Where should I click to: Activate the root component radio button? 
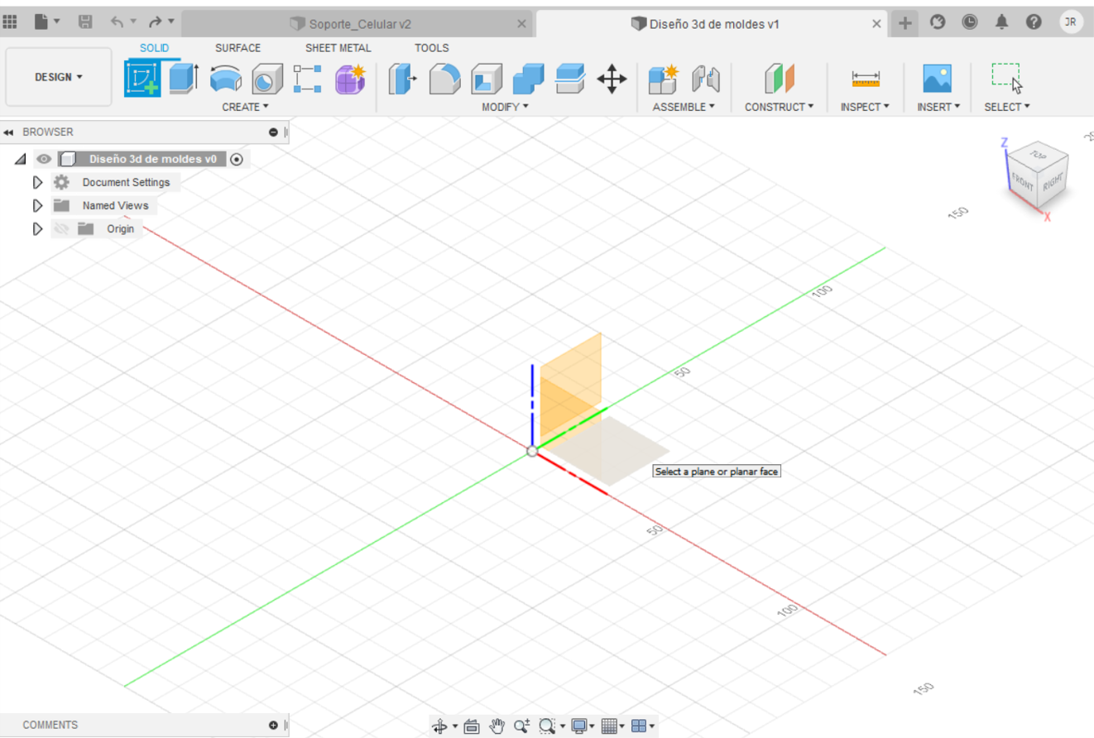click(237, 159)
